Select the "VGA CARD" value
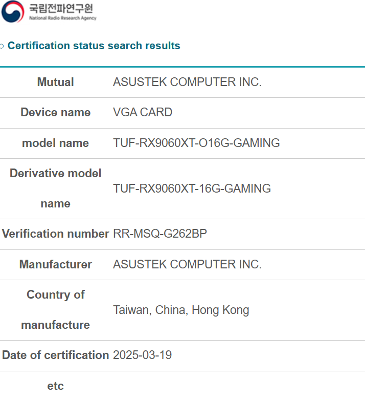The width and height of the screenshot is (365, 399). tap(143, 113)
